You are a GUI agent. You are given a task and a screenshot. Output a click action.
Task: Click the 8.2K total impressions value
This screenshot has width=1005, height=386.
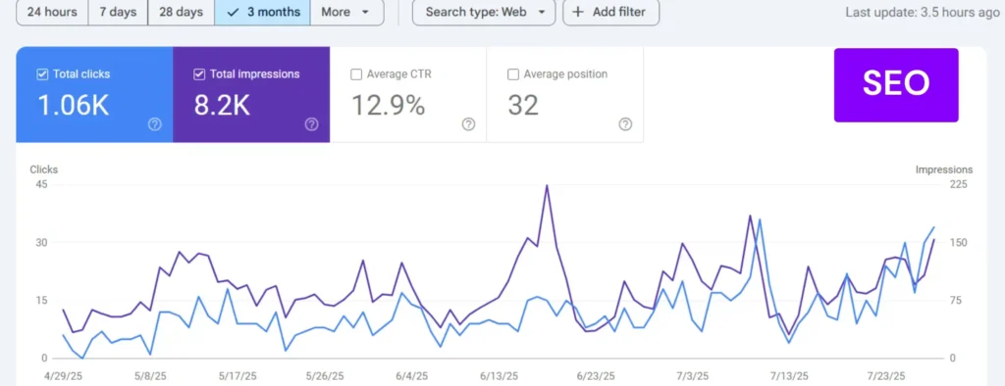pyautogui.click(x=223, y=106)
